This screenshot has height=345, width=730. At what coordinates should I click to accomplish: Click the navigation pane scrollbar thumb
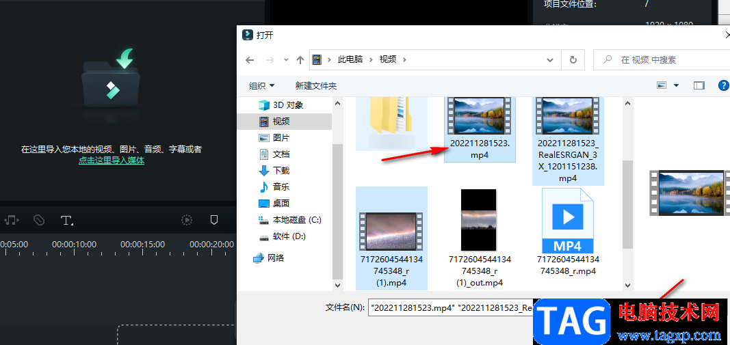(337, 212)
